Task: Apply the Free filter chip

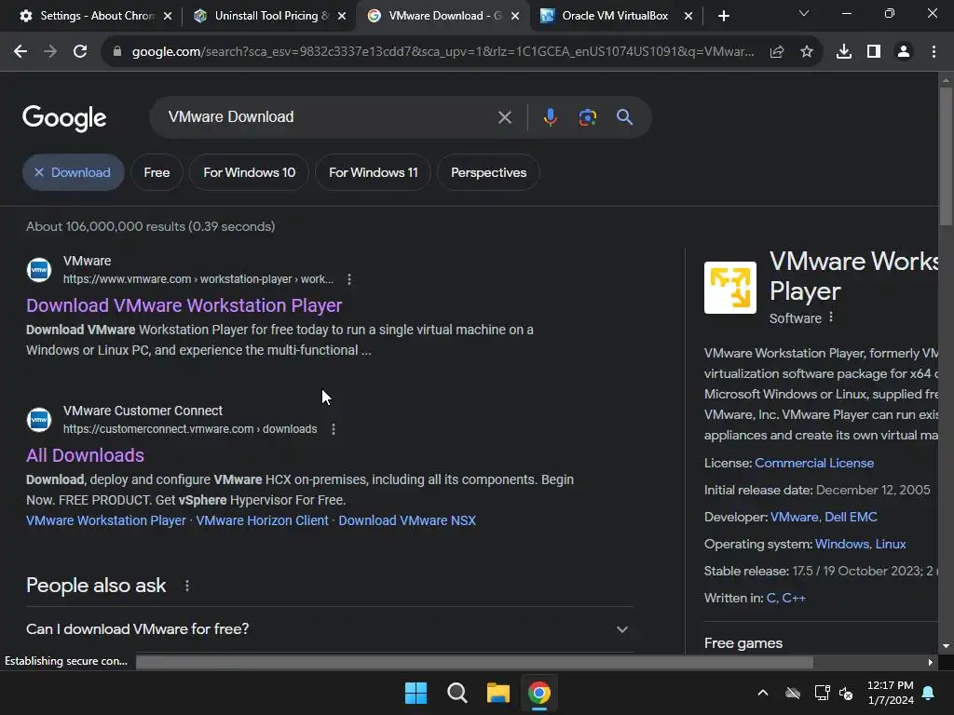Action: (x=157, y=172)
